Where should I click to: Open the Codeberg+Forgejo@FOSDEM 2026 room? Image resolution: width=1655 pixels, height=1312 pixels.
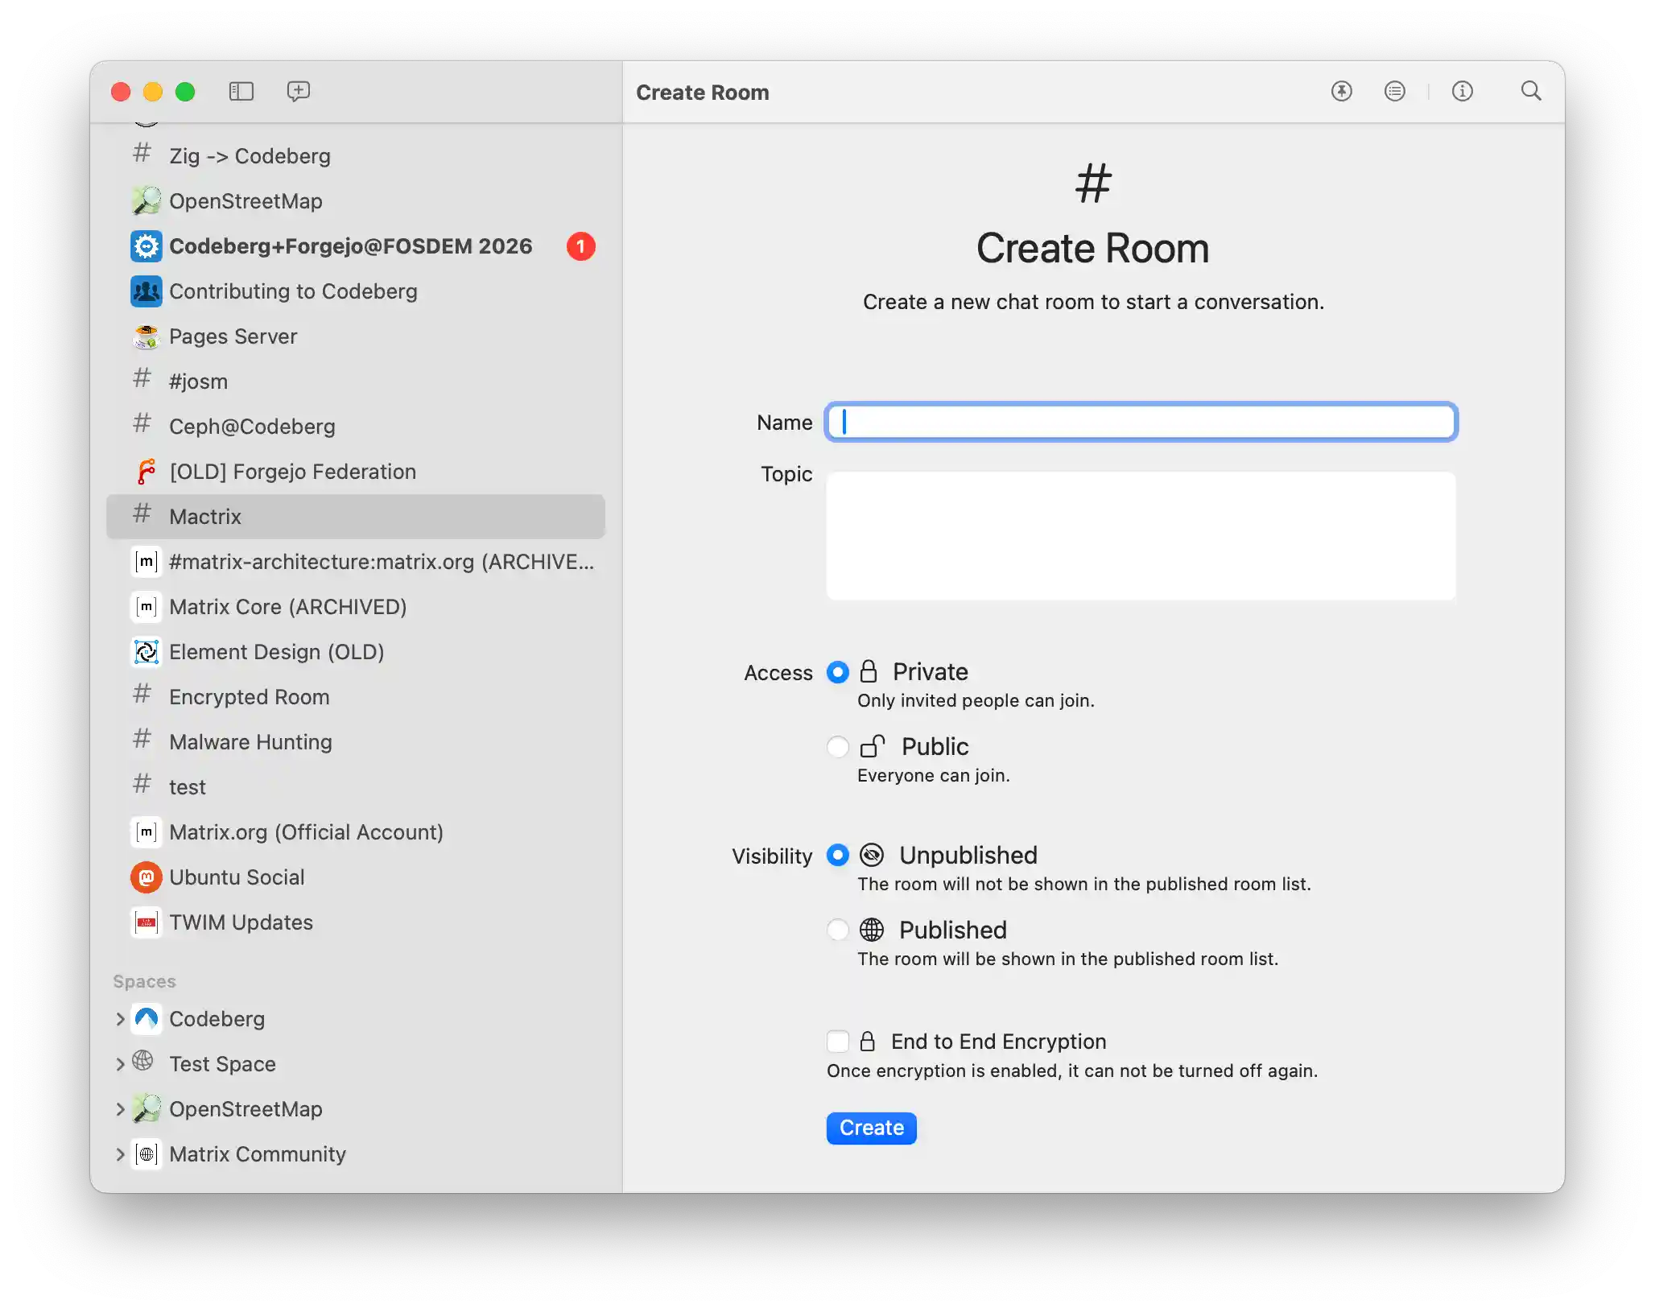[x=350, y=246]
